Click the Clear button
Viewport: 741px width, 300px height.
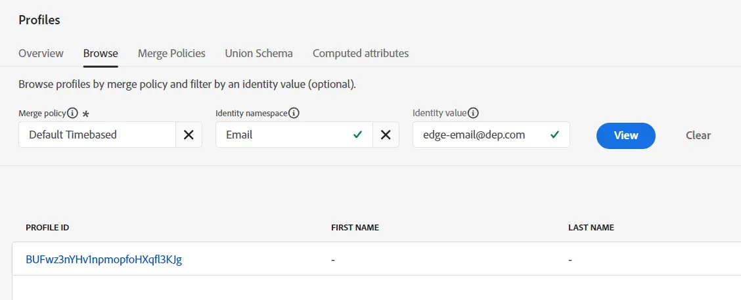(x=698, y=136)
